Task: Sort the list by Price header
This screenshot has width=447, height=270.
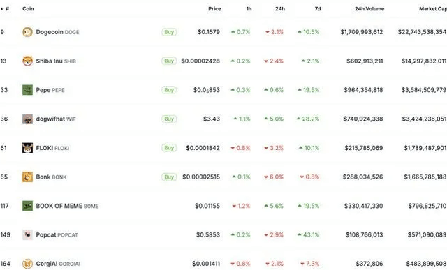Action: tap(214, 9)
